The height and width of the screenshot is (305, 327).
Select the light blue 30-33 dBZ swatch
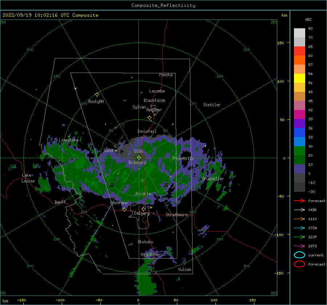pyautogui.click(x=299, y=142)
